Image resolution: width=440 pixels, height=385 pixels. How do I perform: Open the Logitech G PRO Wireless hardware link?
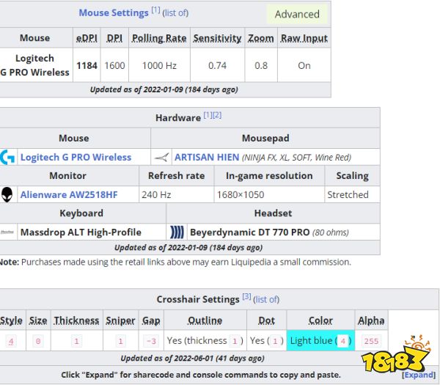click(76, 157)
